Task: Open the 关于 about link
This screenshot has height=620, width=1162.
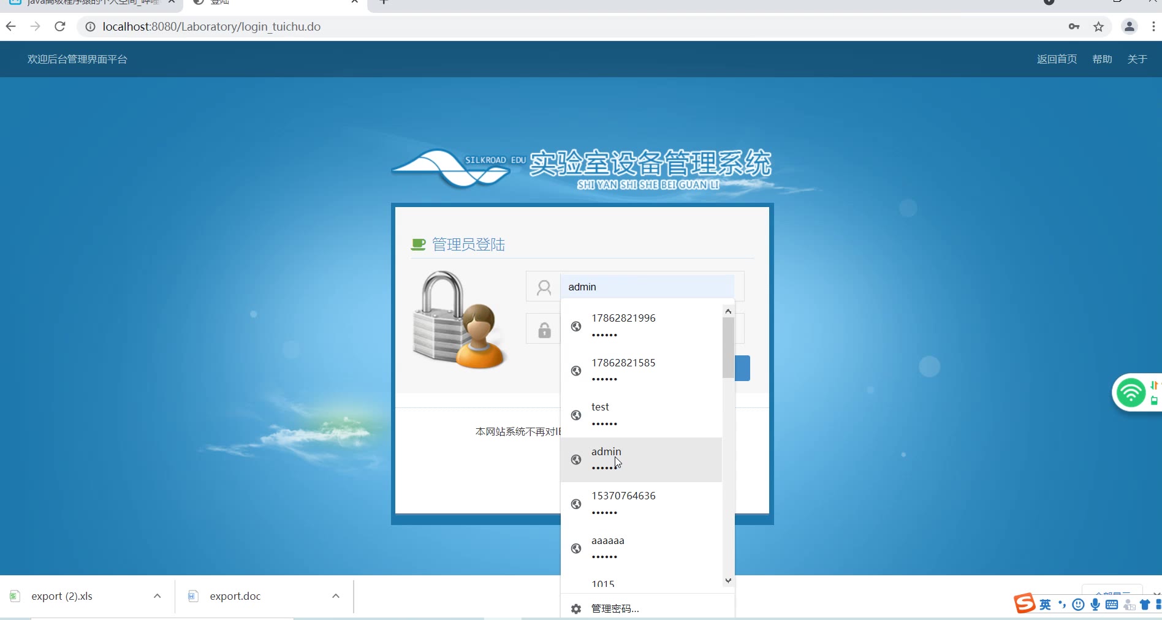Action: point(1137,59)
